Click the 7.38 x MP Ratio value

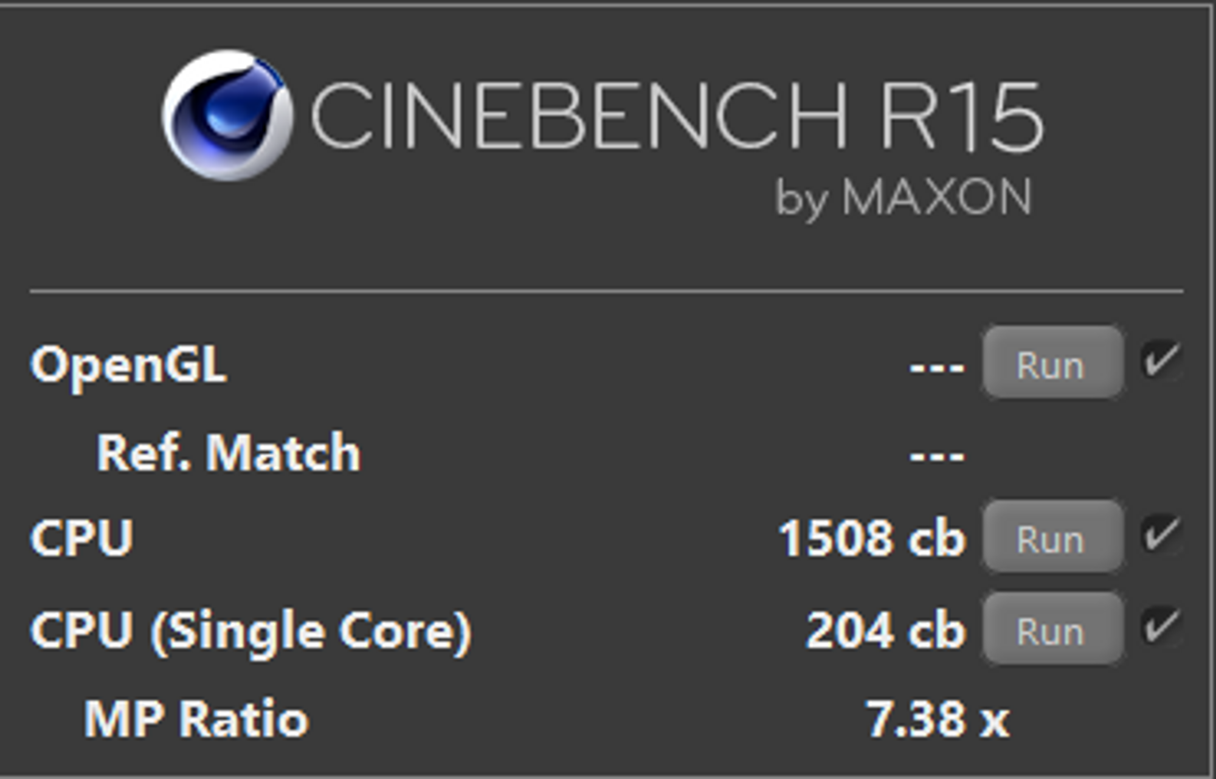point(937,719)
